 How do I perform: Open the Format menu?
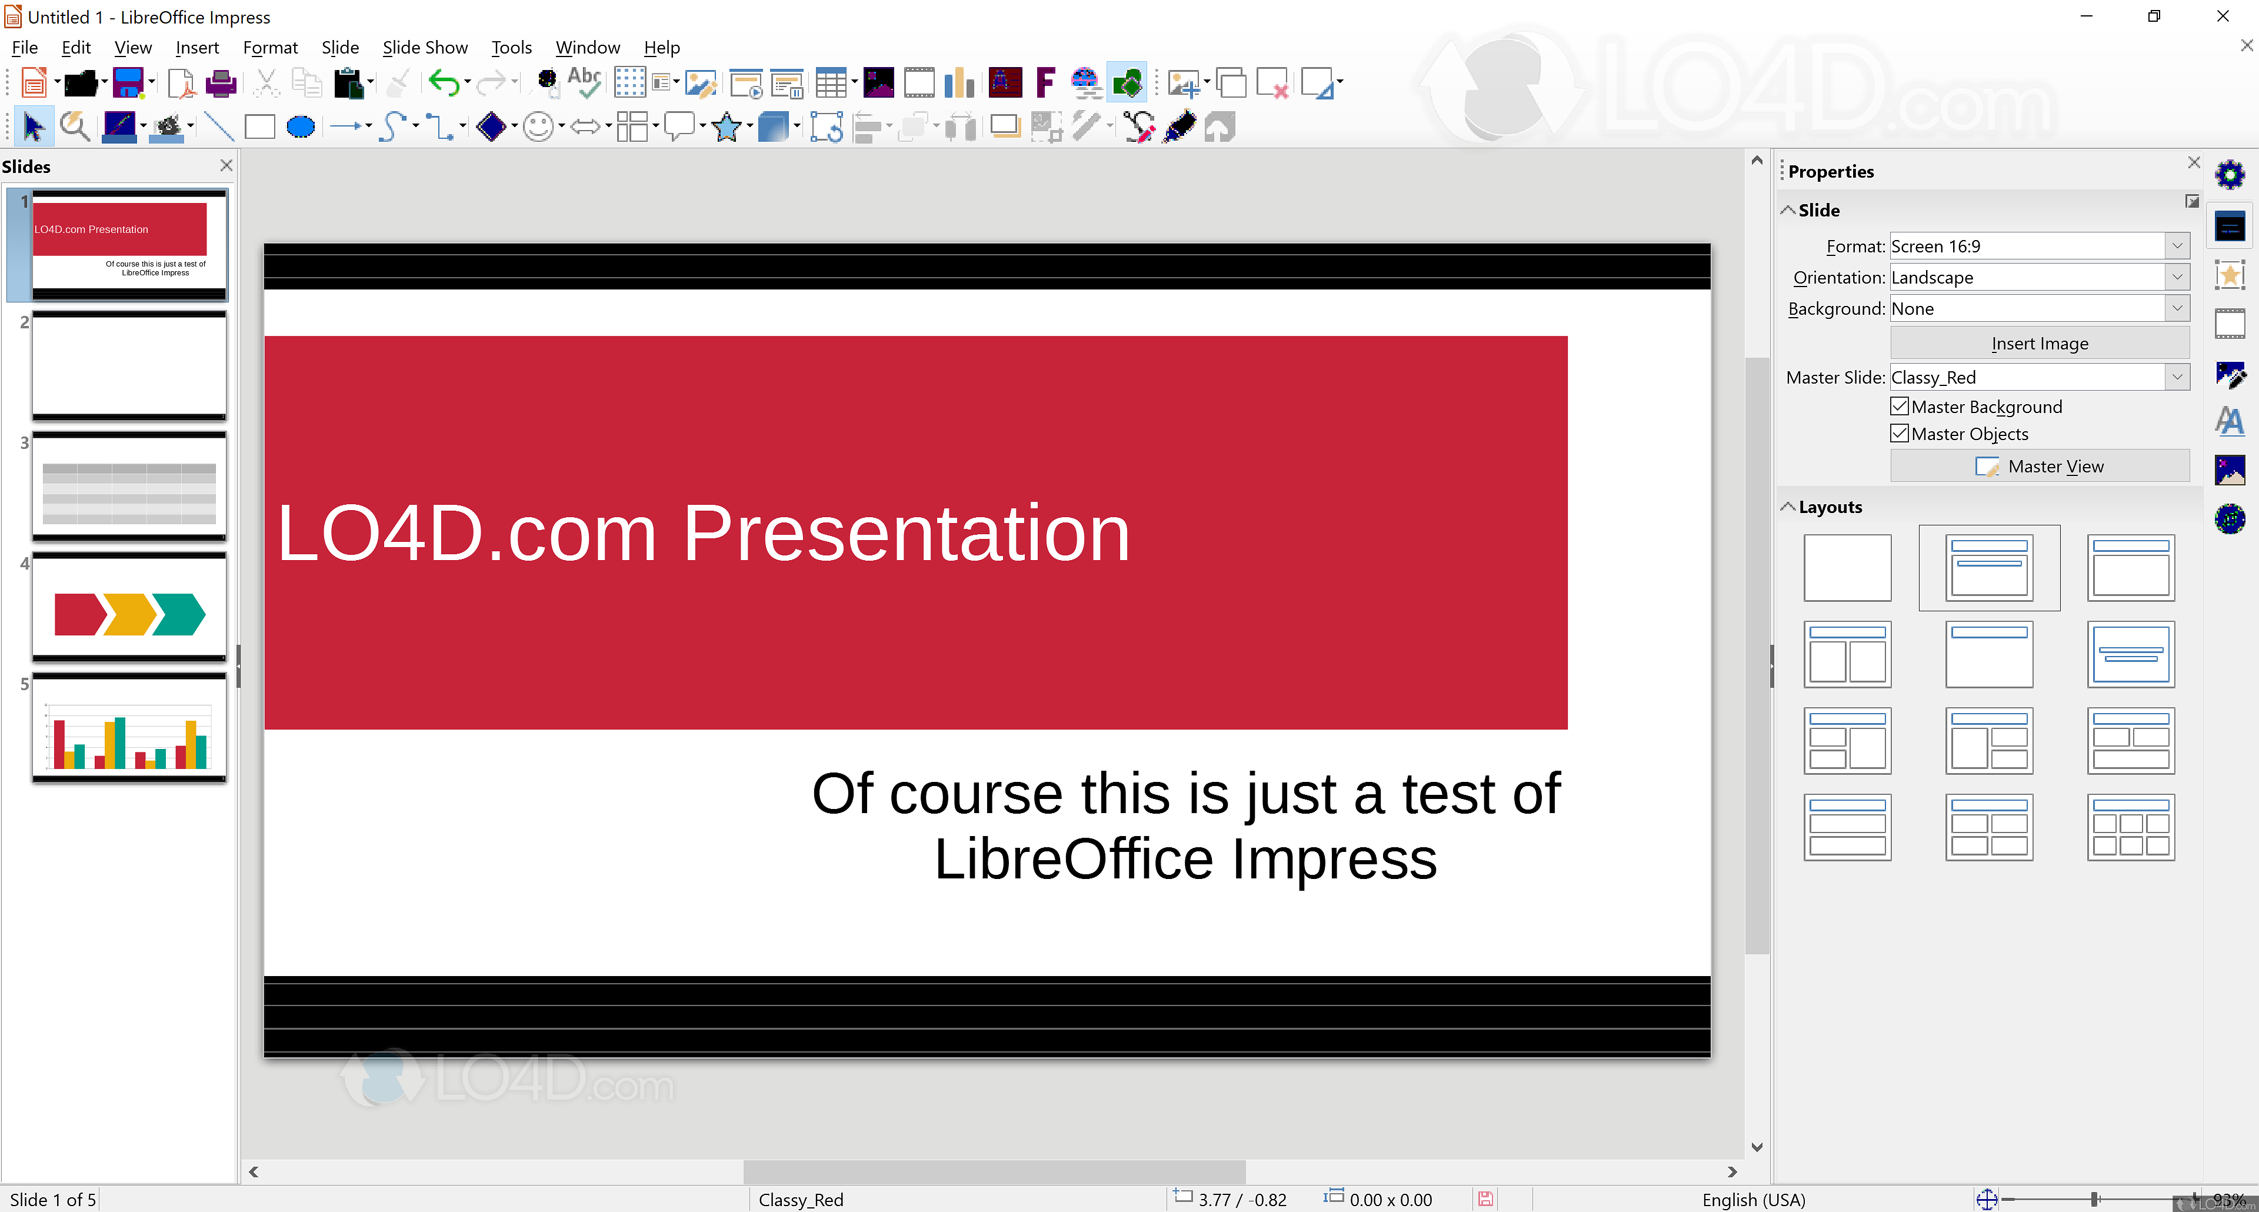tap(269, 47)
